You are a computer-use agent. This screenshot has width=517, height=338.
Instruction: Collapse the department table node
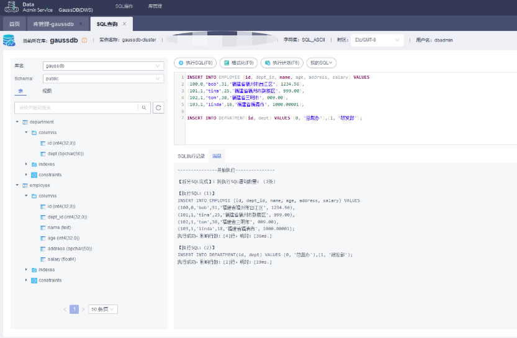[x=17, y=122]
